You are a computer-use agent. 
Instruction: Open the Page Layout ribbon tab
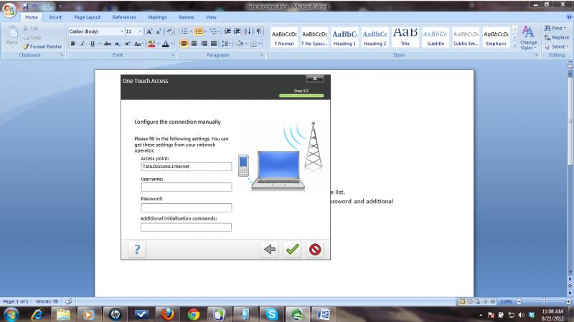(87, 17)
